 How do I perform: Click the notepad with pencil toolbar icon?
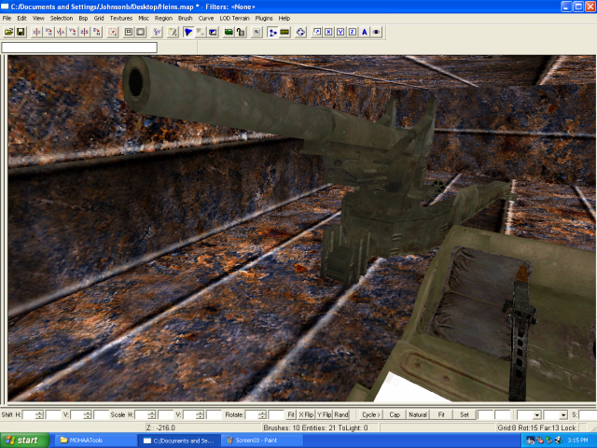click(x=173, y=32)
